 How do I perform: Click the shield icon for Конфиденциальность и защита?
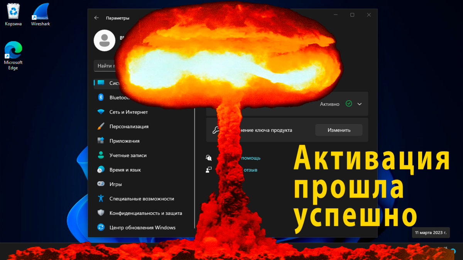[x=101, y=213]
